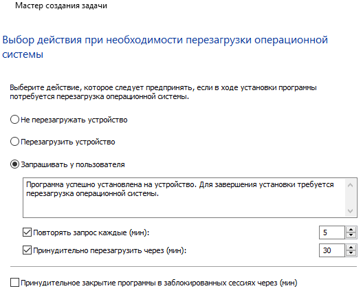Click message box scrollbar down arrow
This screenshot has width=363, height=293.
coord(350,210)
